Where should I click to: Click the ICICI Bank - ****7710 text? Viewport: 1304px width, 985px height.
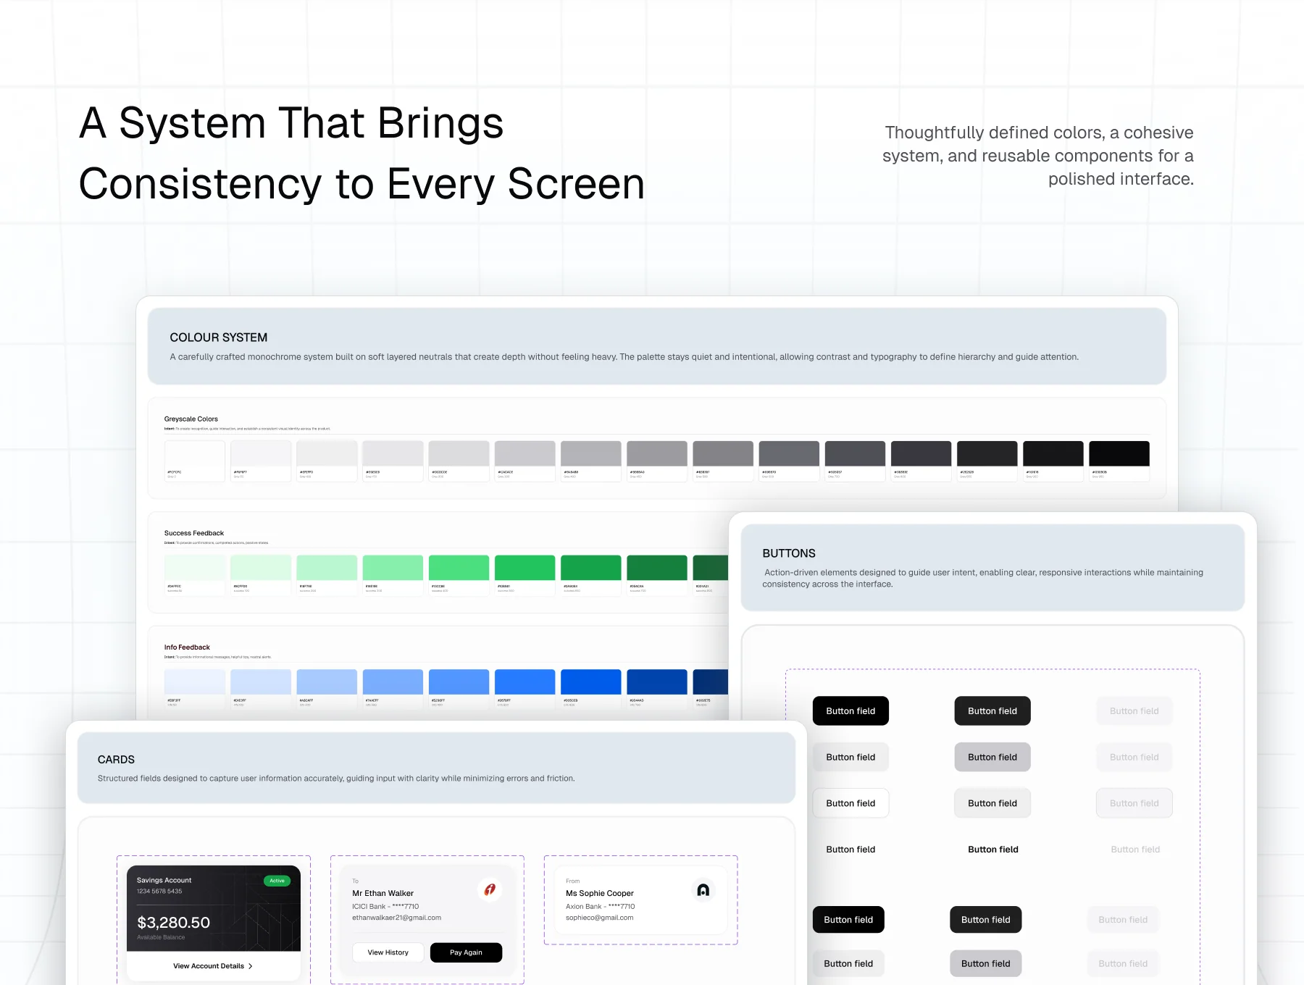pos(385,907)
